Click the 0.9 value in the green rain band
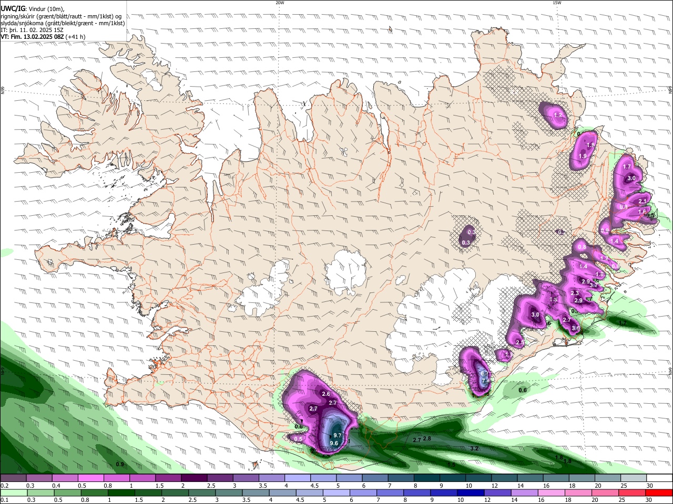This screenshot has width=673, height=504. pyautogui.click(x=120, y=464)
